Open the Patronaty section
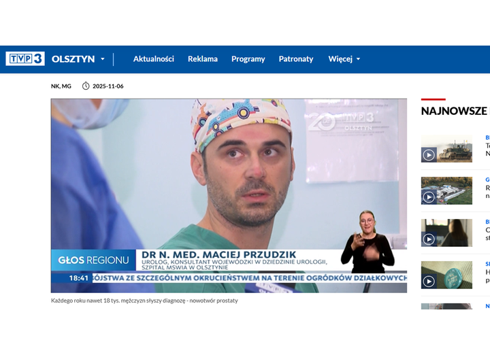The height and width of the screenshot is (355, 490). click(296, 59)
